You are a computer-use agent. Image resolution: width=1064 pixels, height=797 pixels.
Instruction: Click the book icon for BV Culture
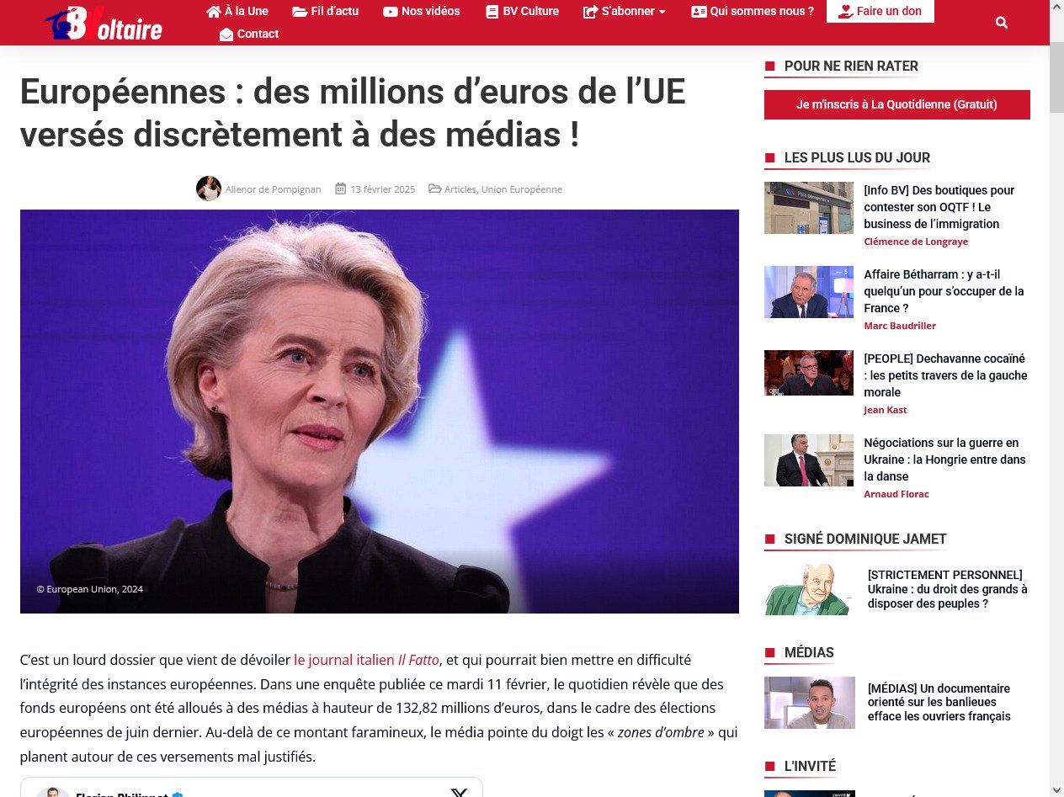pos(492,12)
